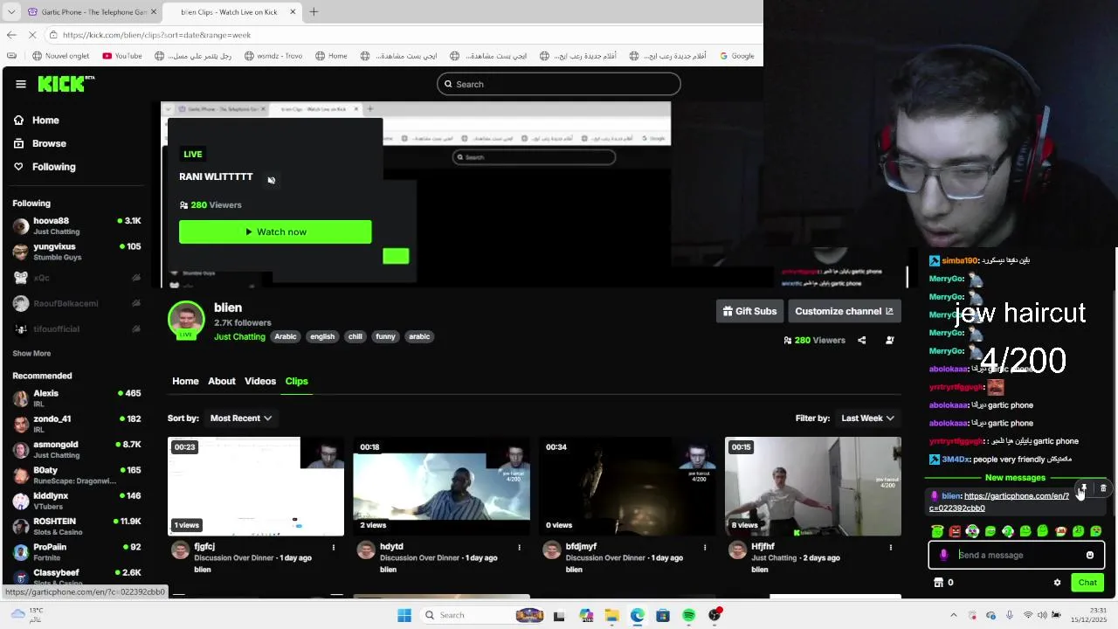Expand Show More in Following list
Image resolution: width=1118 pixels, height=629 pixels.
[31, 354]
